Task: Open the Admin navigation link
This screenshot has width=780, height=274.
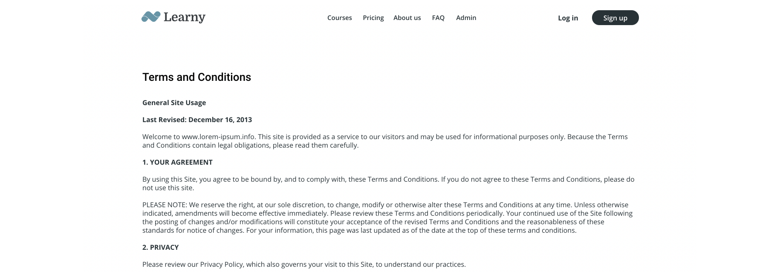Action: coord(466,18)
